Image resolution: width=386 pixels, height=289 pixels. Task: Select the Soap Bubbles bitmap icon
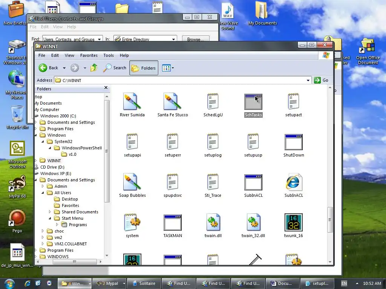(x=132, y=182)
